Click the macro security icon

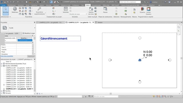[x=134, y=12]
